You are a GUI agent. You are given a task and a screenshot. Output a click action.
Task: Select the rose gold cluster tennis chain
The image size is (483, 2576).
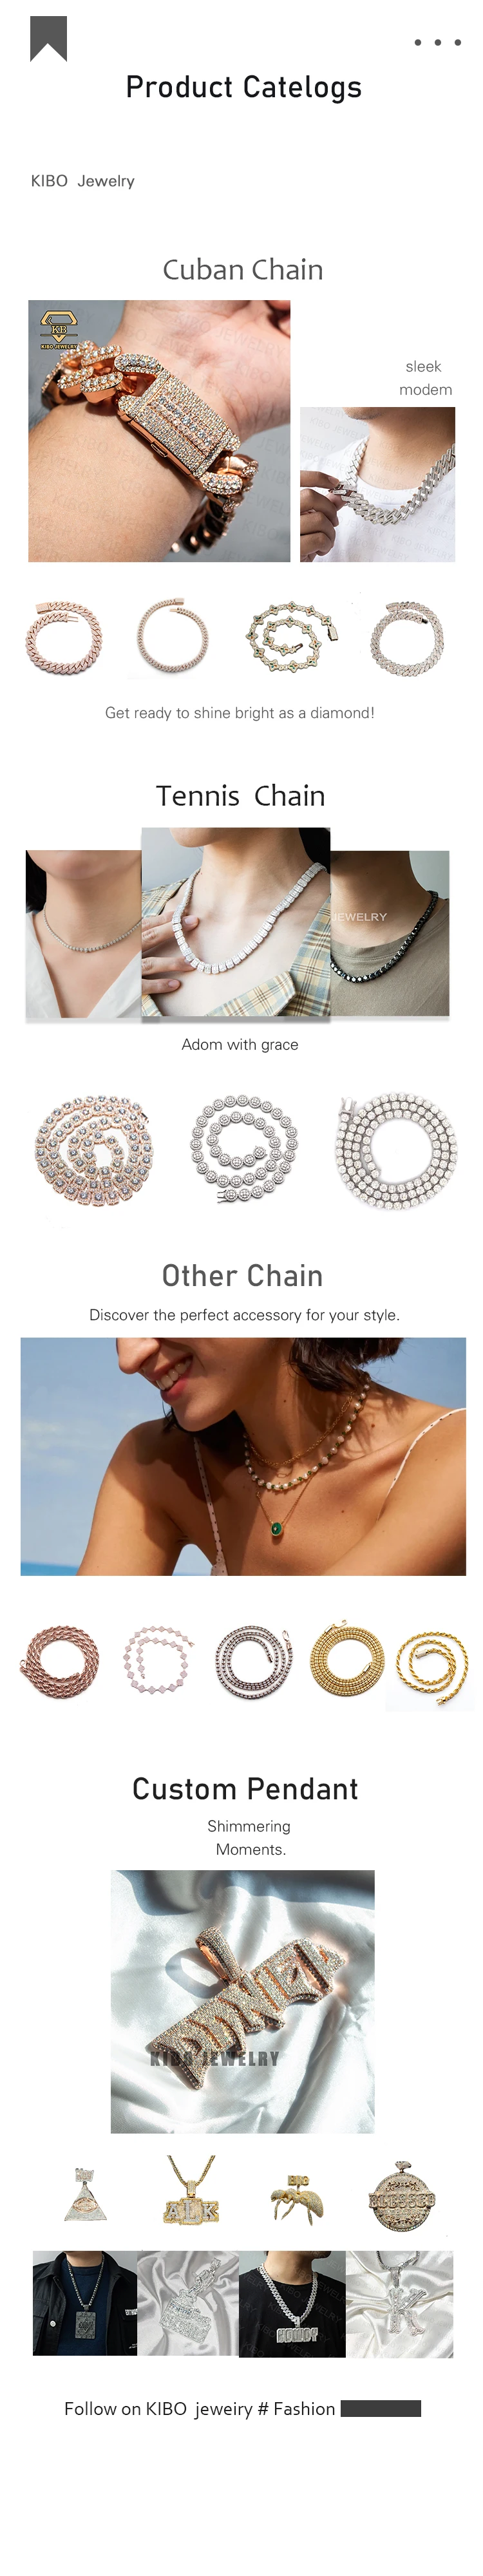tap(93, 1150)
